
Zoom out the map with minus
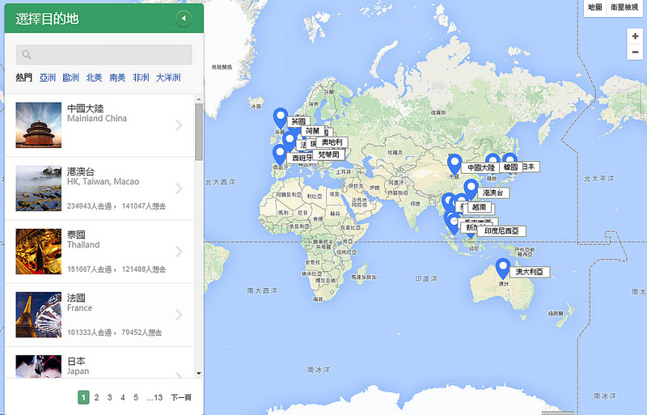coord(635,53)
